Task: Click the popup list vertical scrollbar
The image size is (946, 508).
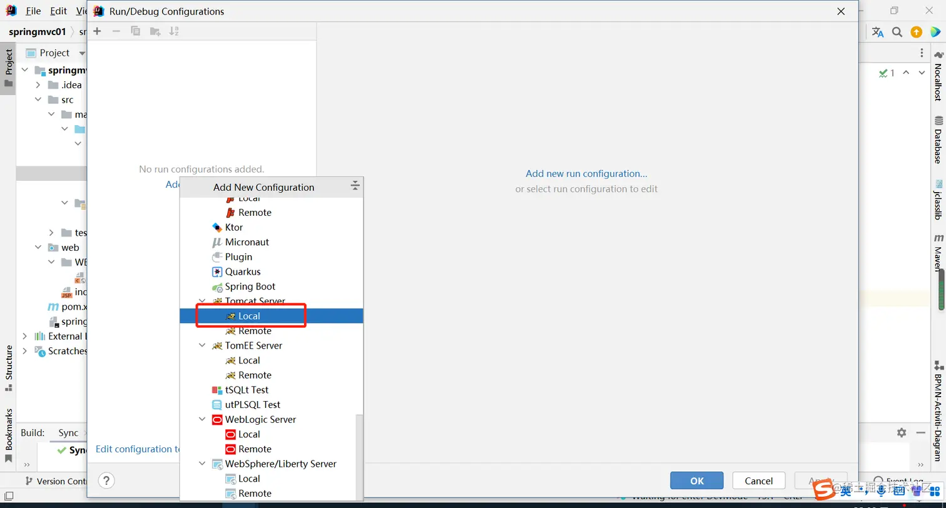Action: 359,457
